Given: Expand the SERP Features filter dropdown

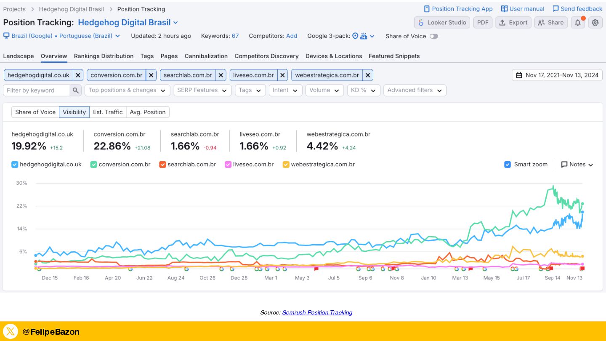Looking at the screenshot, I should coord(202,90).
